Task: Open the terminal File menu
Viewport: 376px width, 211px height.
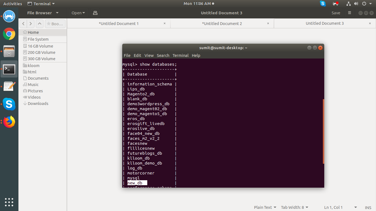Action: click(127, 55)
